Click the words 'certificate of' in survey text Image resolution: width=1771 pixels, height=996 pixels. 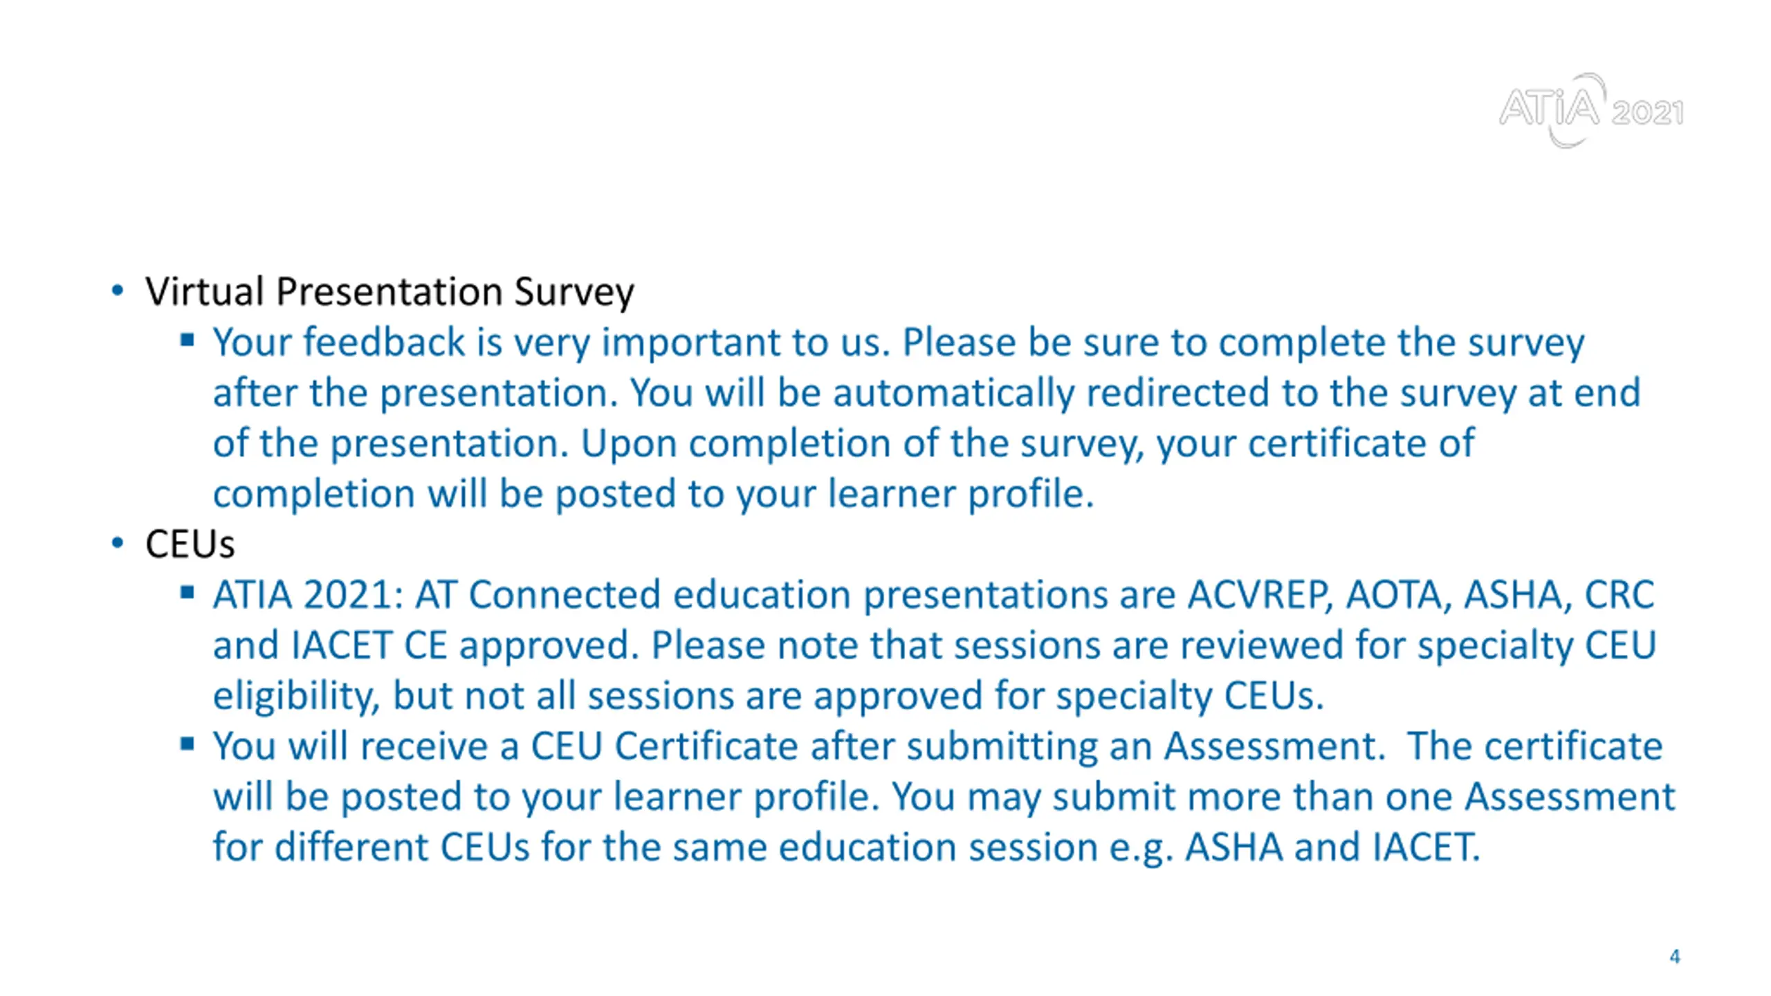pyautogui.click(x=1361, y=443)
